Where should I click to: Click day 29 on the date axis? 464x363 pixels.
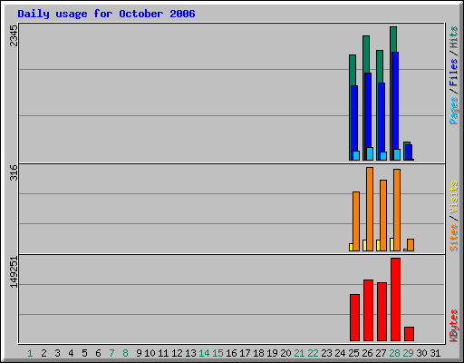(x=408, y=353)
